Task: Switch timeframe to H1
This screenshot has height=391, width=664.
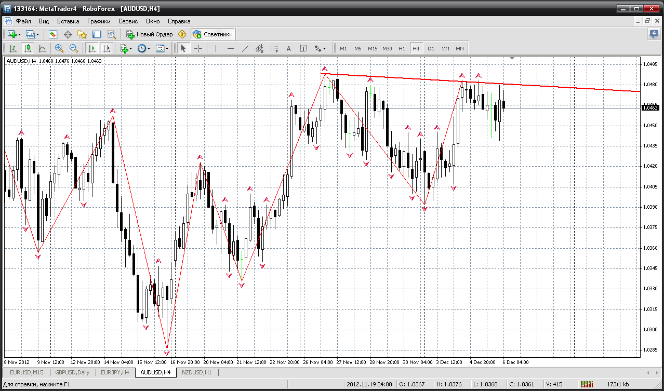Action: click(x=402, y=48)
